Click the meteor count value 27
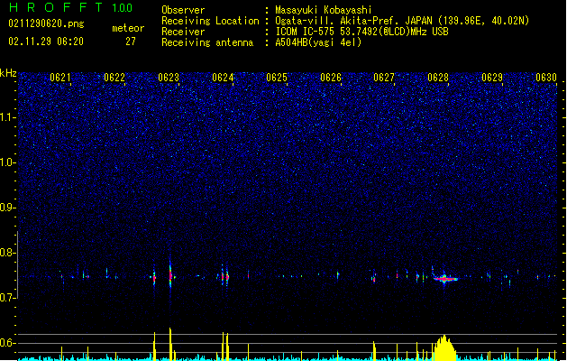 pos(131,42)
